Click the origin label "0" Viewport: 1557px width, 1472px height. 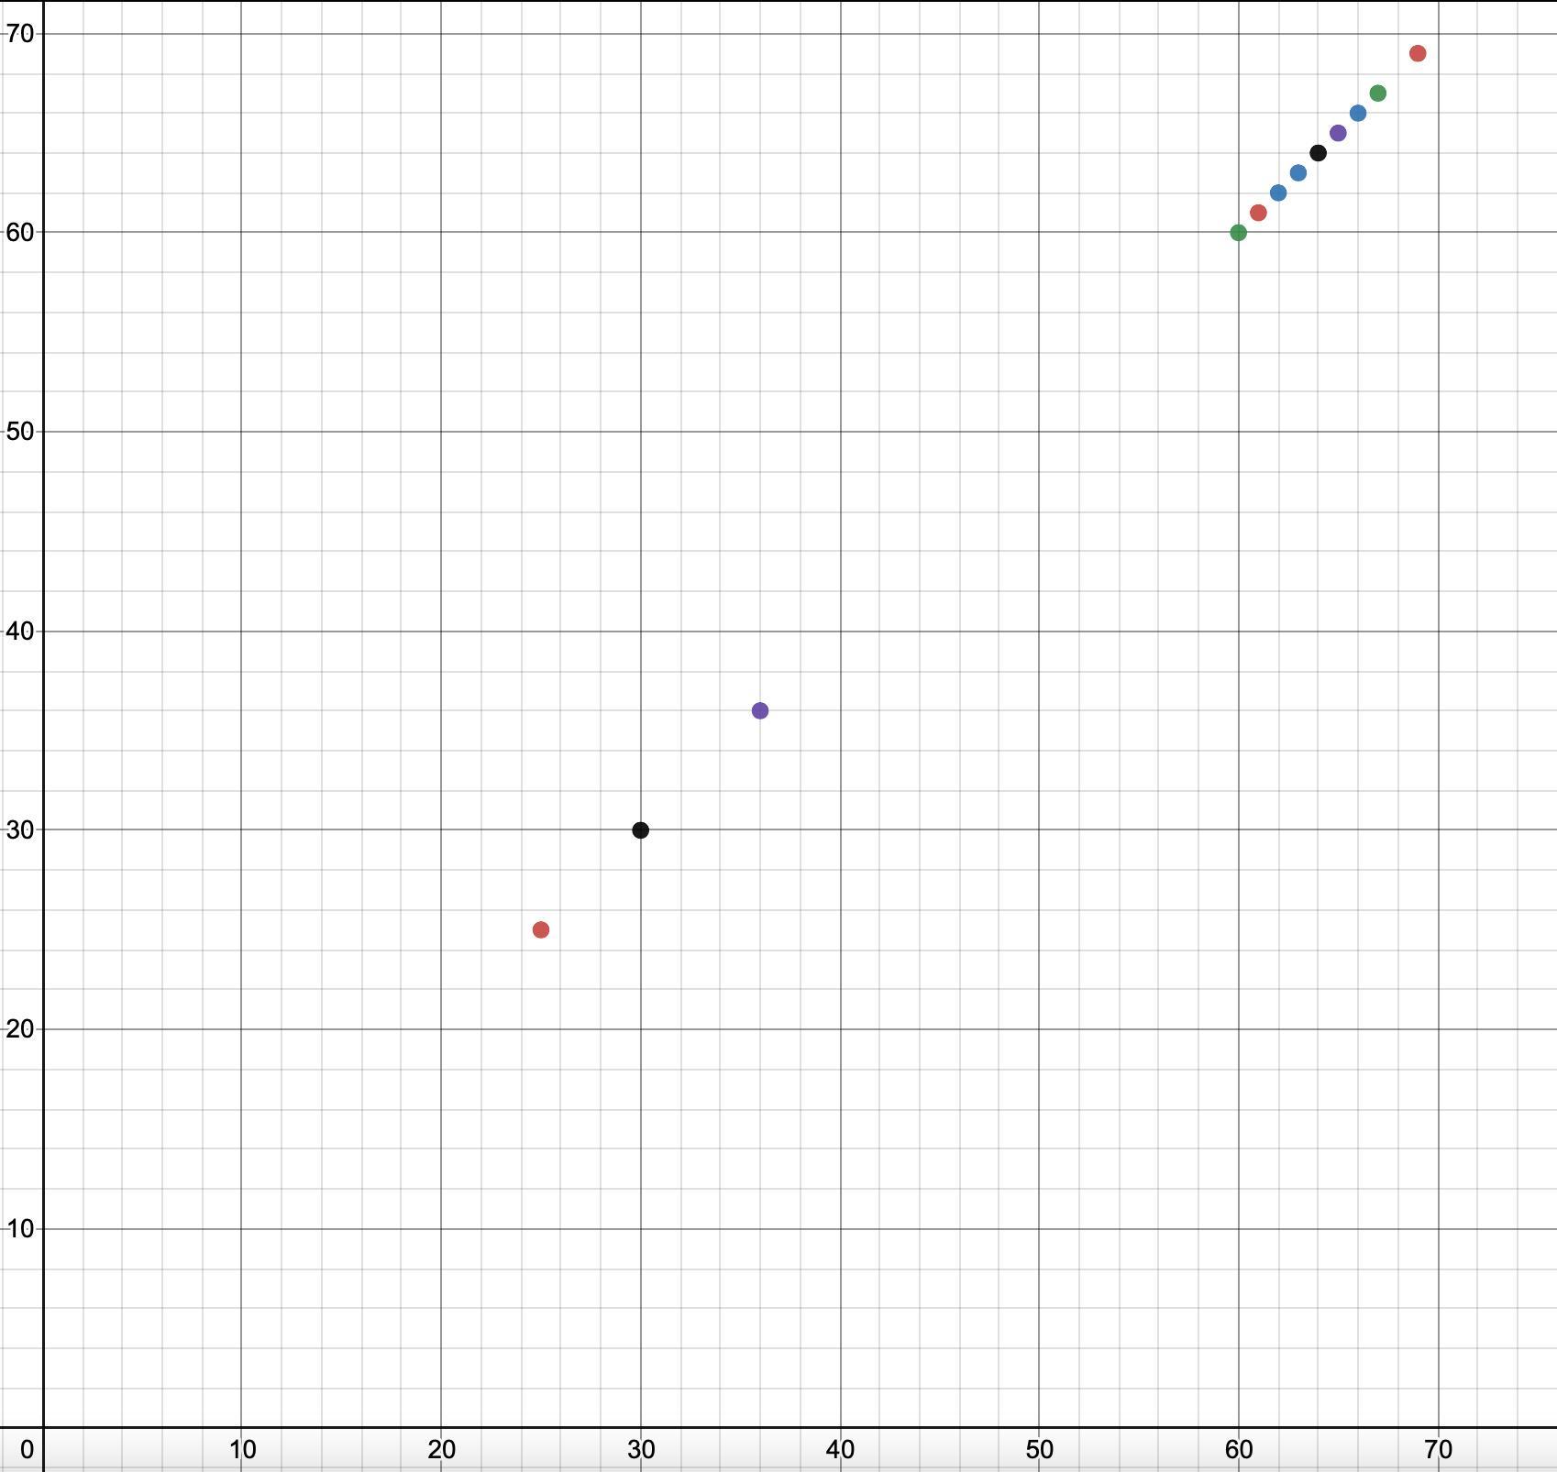pos(28,1450)
